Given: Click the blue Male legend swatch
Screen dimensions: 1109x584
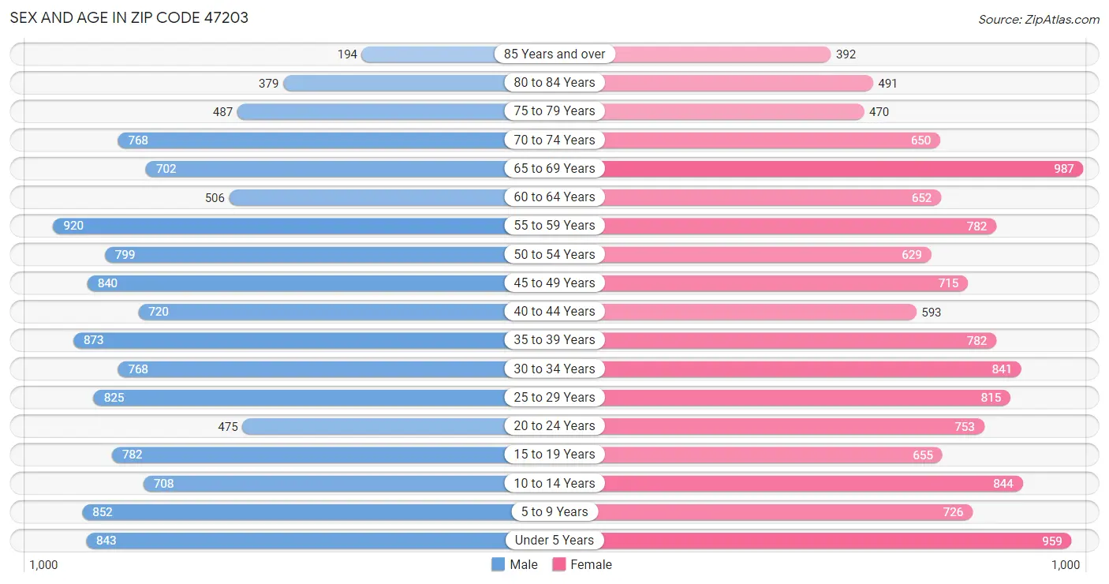Looking at the screenshot, I should [498, 564].
